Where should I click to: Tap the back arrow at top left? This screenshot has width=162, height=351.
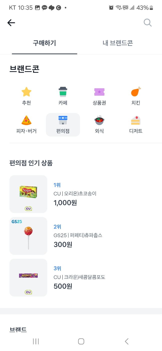[x=11, y=22]
